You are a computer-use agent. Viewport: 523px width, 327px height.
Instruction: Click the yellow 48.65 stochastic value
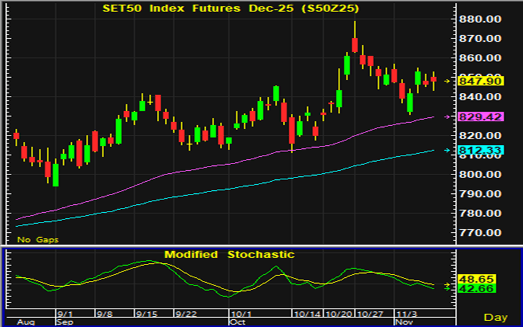pos(469,279)
